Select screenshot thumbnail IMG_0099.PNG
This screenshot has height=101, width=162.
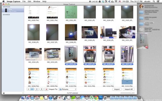point(52,76)
